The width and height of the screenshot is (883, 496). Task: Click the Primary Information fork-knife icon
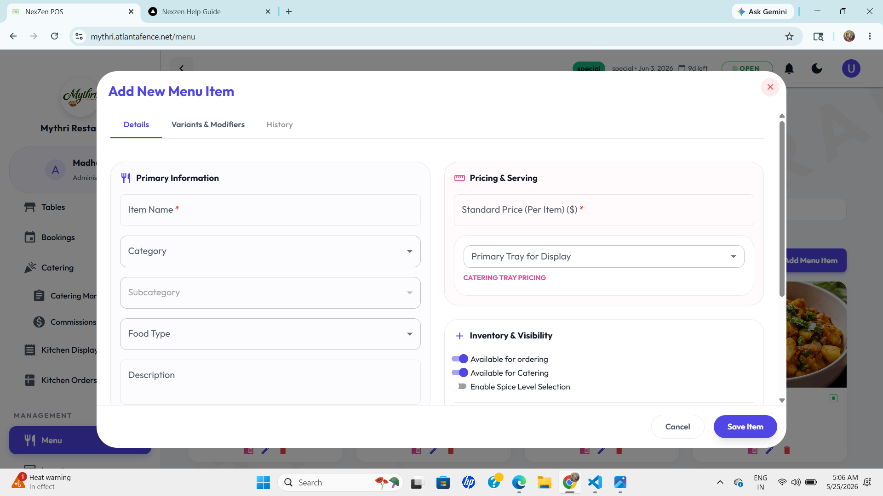126,178
